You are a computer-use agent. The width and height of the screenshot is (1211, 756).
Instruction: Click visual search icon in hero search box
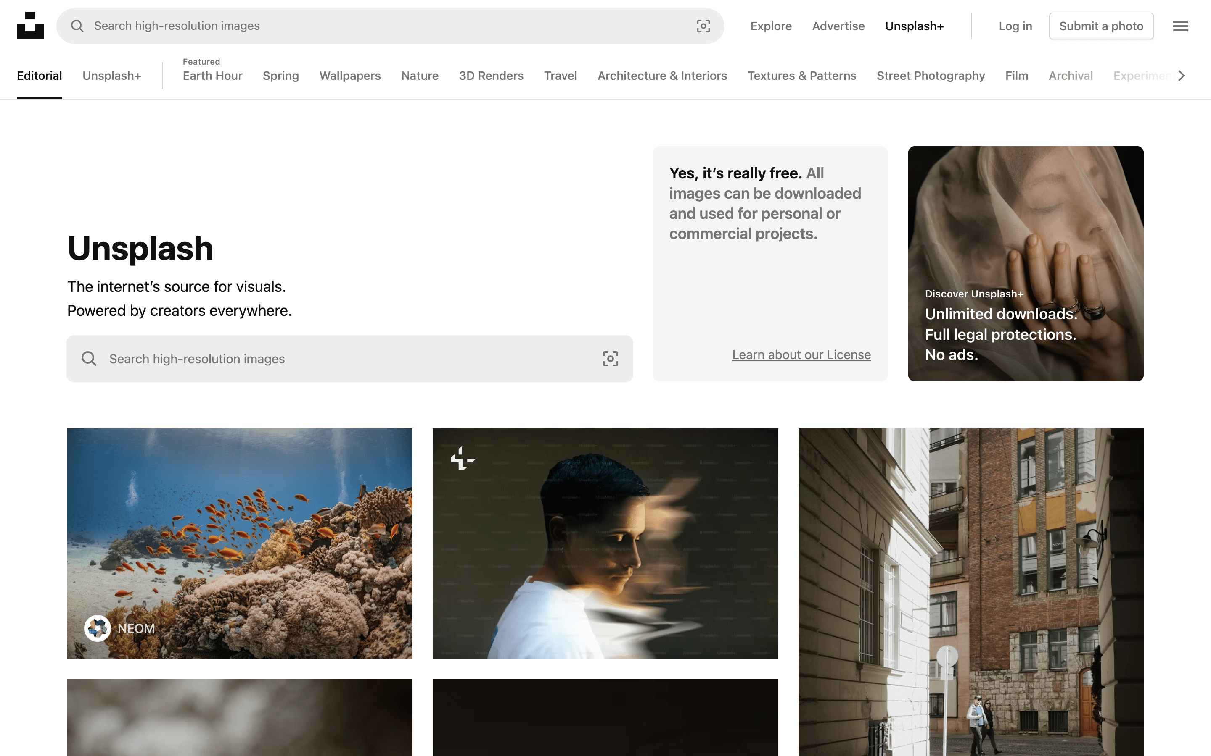(610, 359)
